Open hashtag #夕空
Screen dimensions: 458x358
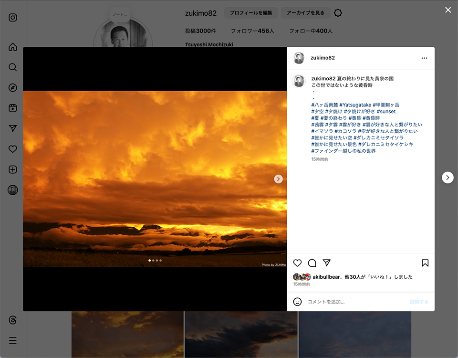click(x=318, y=111)
